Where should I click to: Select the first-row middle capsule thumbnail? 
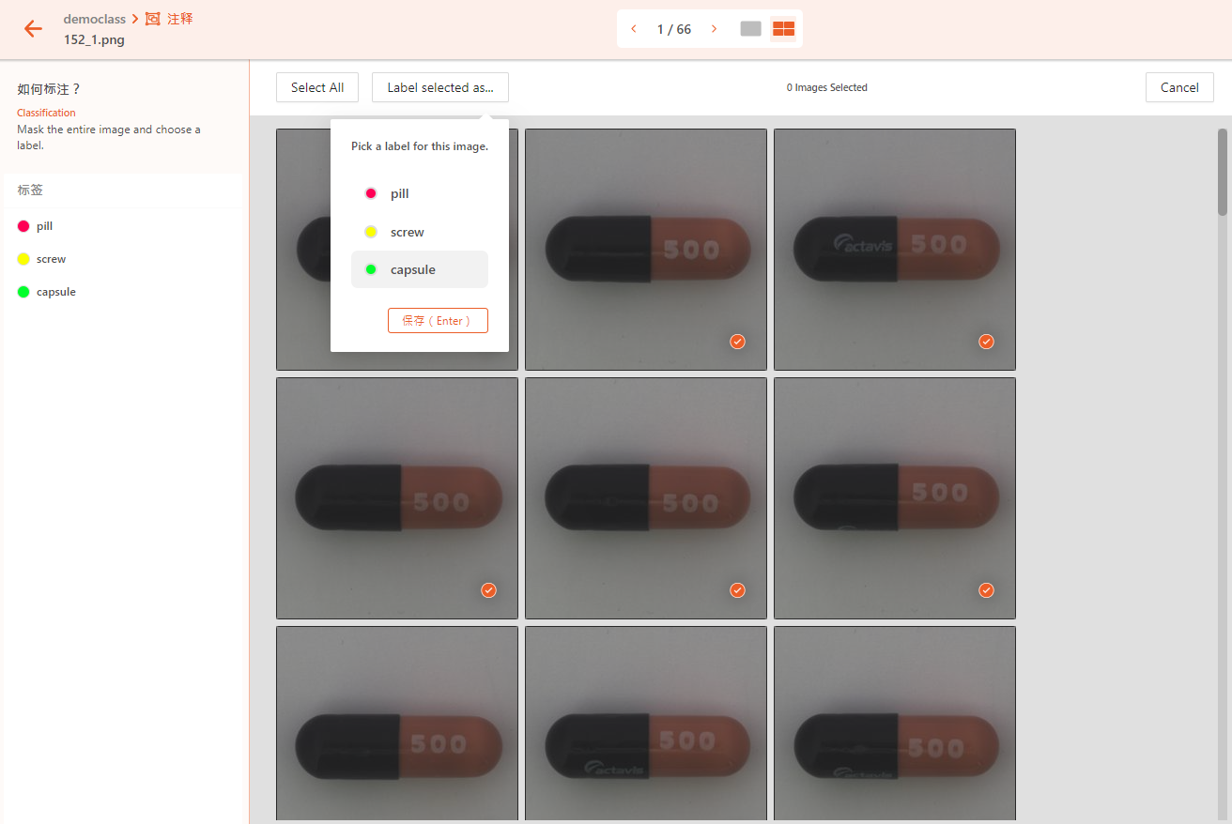click(x=646, y=250)
